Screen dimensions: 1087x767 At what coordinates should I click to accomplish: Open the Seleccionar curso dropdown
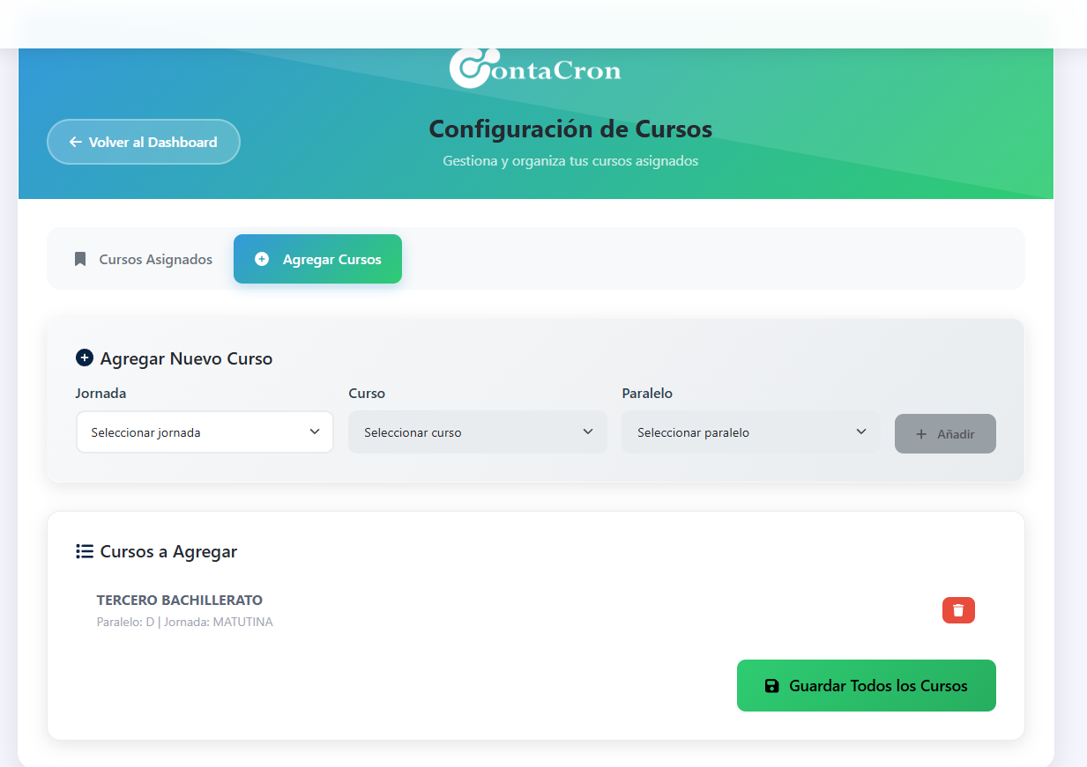[477, 431]
